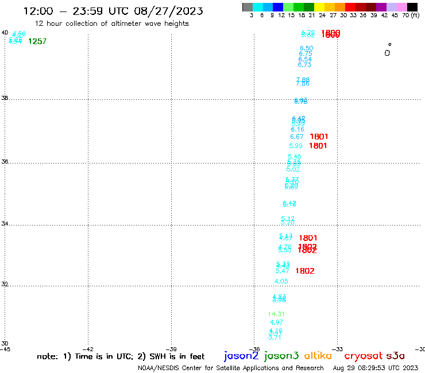The width and height of the screenshot is (425, 373).
Task: Click the bright red swatch above label 33
Action: click(350, 7)
